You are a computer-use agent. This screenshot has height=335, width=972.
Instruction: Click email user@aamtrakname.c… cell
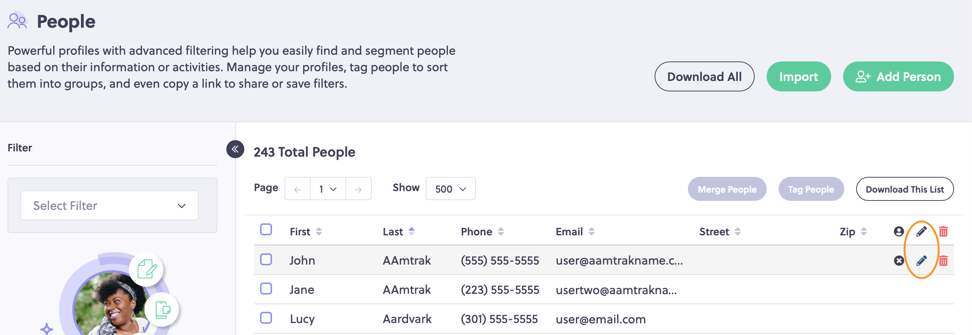[619, 260]
